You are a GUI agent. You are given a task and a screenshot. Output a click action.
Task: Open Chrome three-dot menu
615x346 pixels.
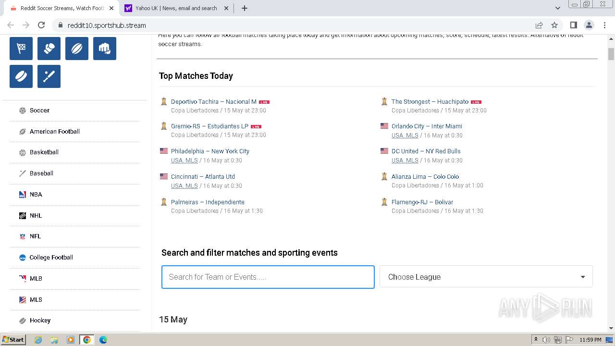point(604,25)
